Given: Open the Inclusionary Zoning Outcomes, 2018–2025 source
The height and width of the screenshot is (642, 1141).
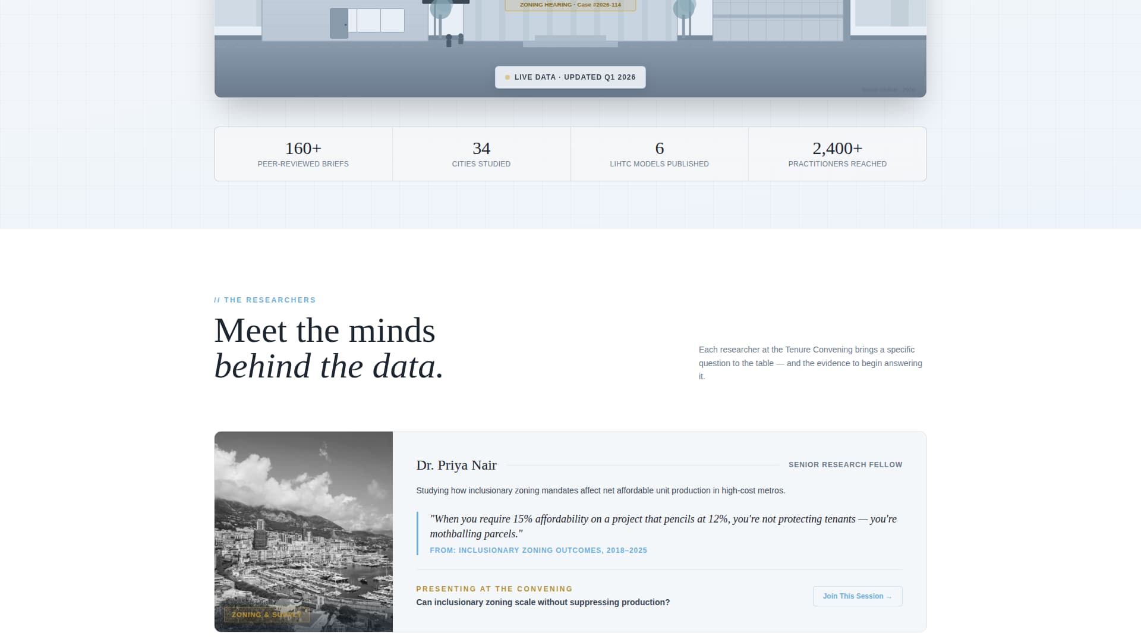Looking at the screenshot, I should click(x=538, y=550).
